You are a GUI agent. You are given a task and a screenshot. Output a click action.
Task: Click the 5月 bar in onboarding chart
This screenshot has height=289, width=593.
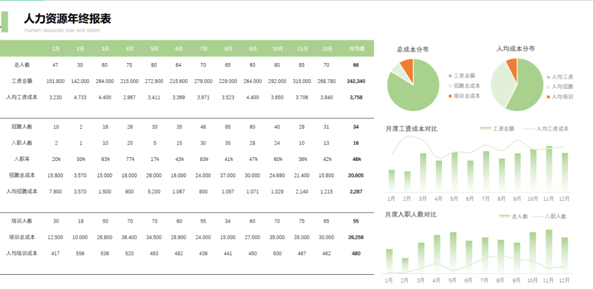click(x=453, y=252)
